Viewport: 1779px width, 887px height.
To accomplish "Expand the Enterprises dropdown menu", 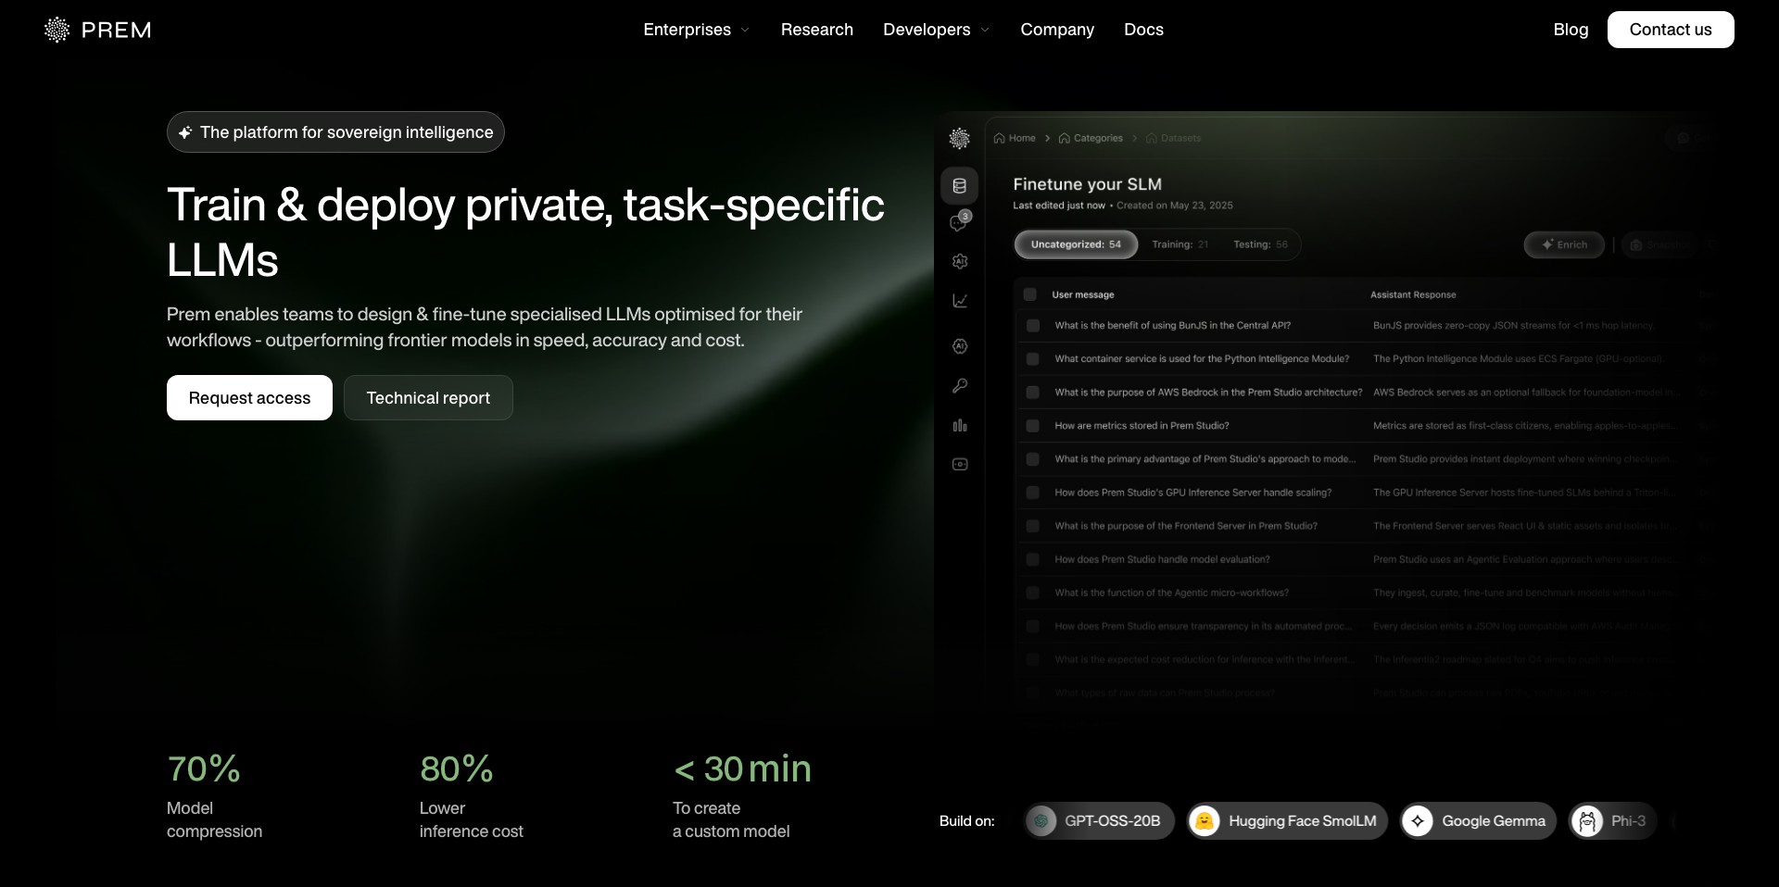I will pyautogui.click(x=696, y=30).
